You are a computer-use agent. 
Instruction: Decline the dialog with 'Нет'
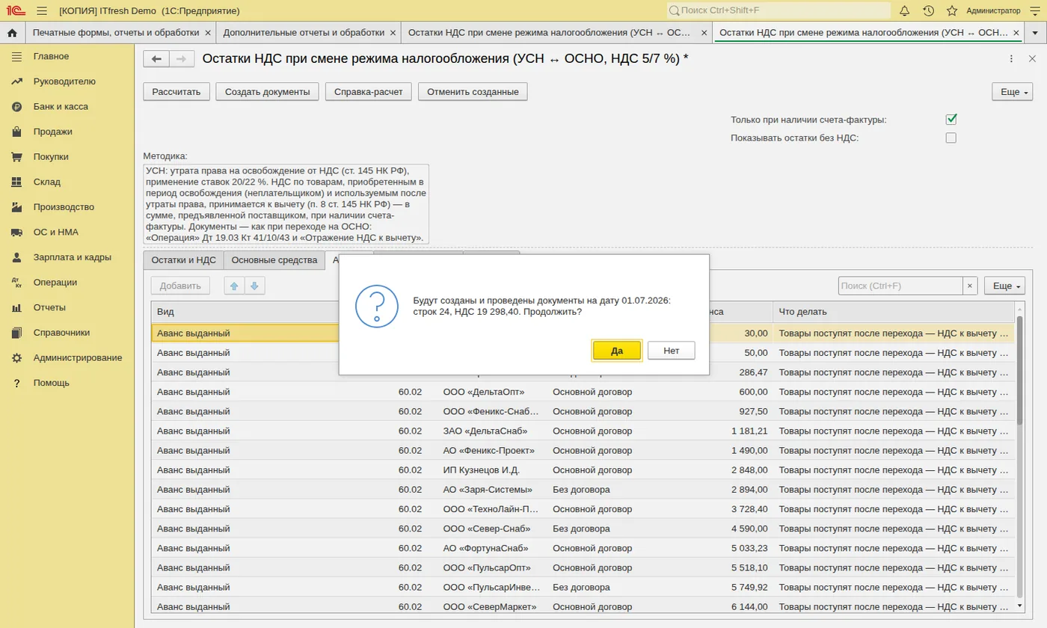click(671, 351)
